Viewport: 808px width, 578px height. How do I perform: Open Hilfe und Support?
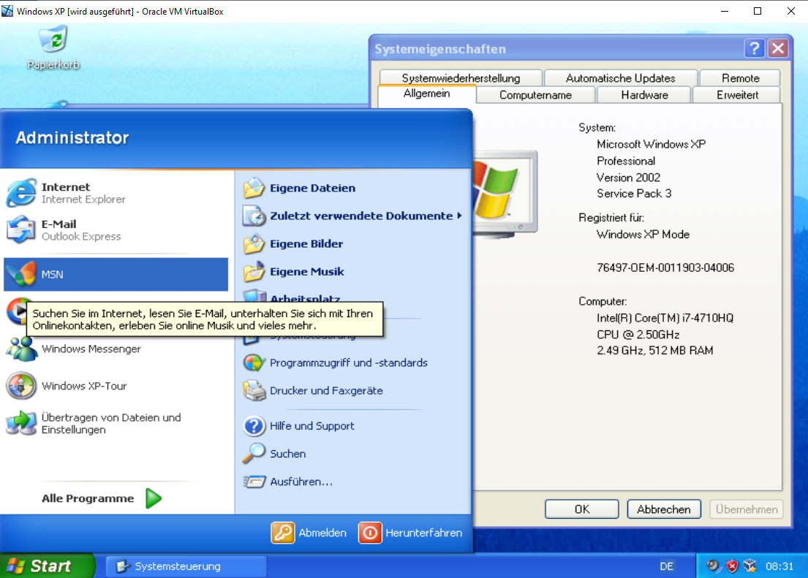coord(353,426)
